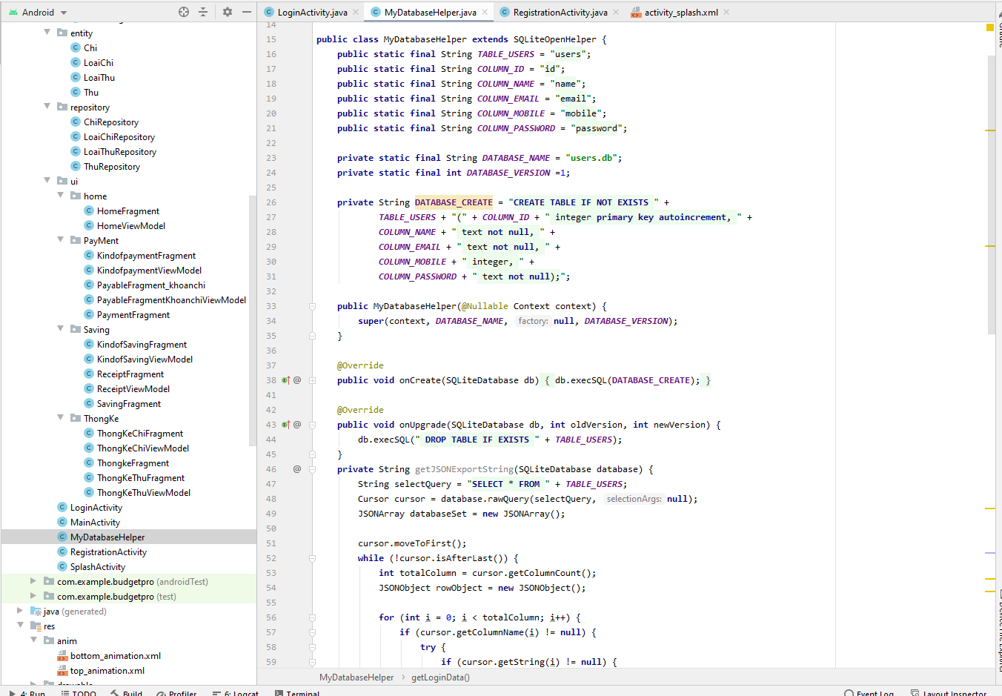Open KindofpaymentFragment file
The image size is (1002, 696).
(x=146, y=255)
